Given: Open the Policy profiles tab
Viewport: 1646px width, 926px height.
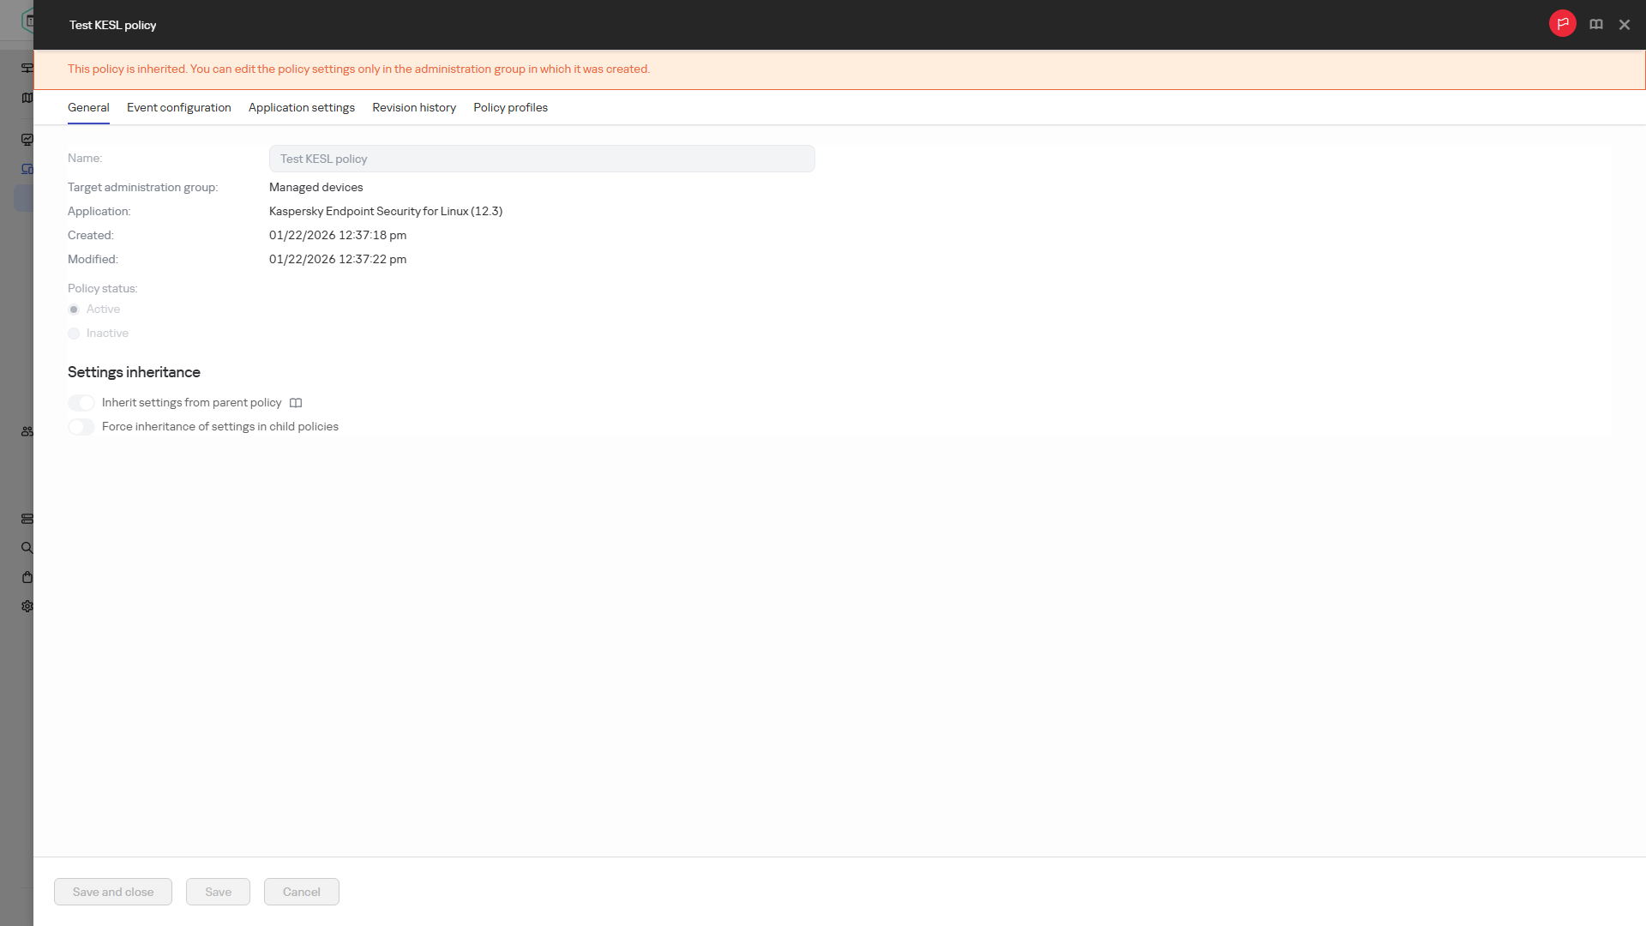Looking at the screenshot, I should click(x=510, y=107).
